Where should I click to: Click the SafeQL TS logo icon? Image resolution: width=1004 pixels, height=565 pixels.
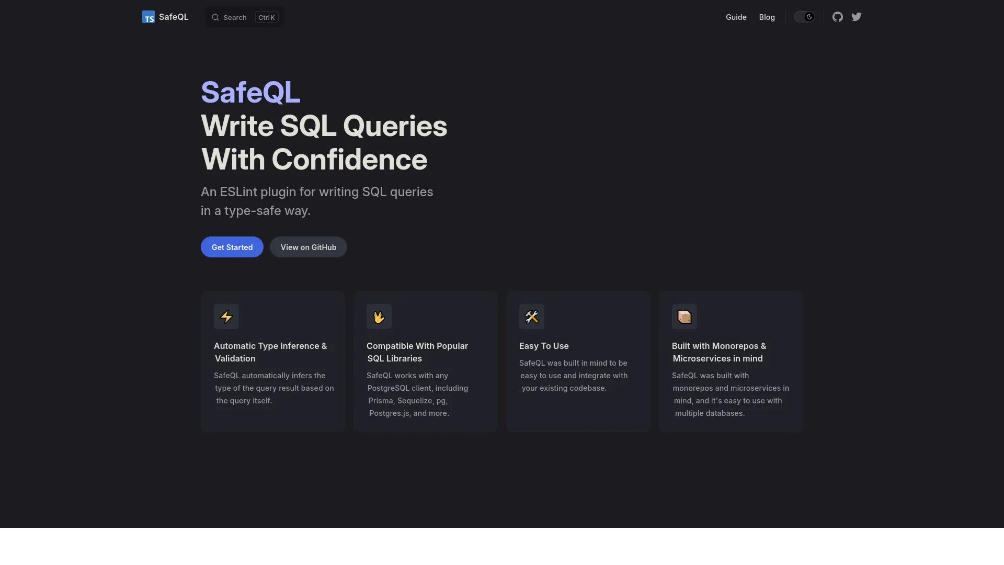pyautogui.click(x=149, y=17)
